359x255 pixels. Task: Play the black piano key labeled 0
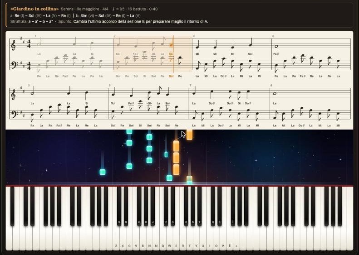pos(220,206)
